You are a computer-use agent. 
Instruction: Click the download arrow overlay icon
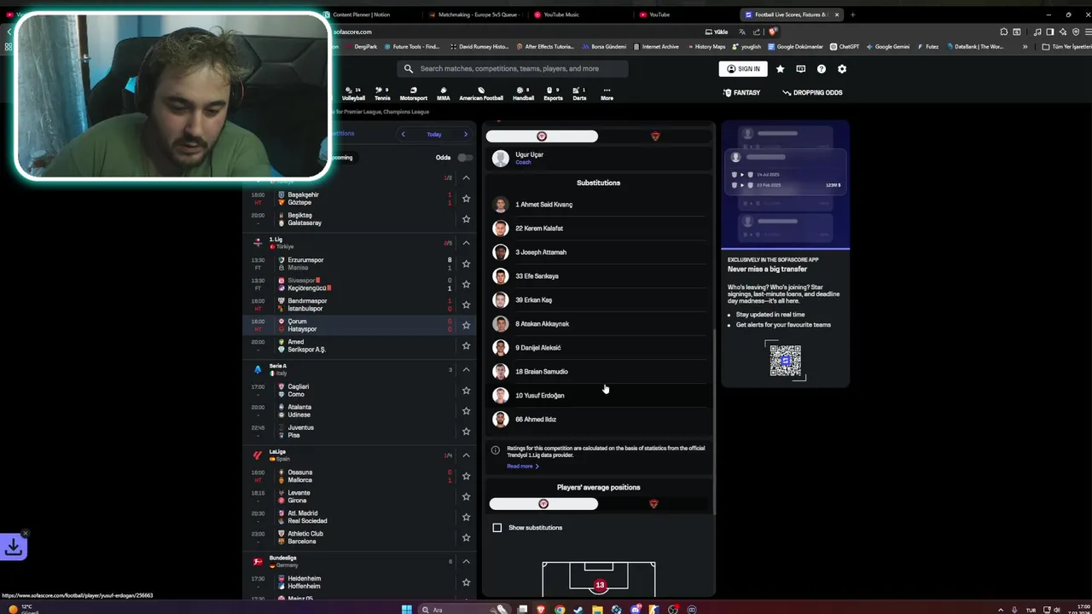(14, 547)
